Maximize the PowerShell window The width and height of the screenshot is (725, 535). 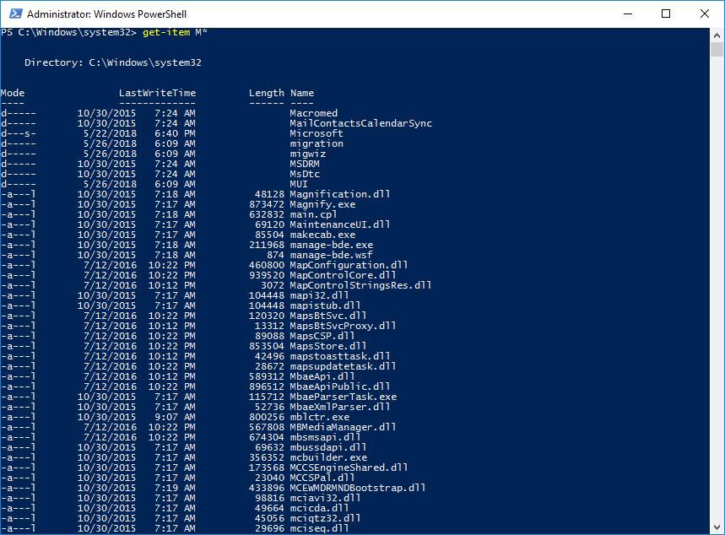(x=666, y=14)
